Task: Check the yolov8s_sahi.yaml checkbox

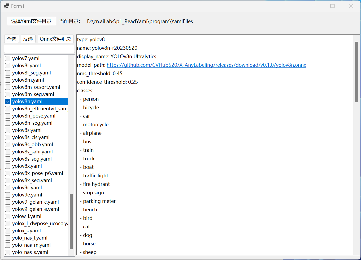Action: click(8, 152)
